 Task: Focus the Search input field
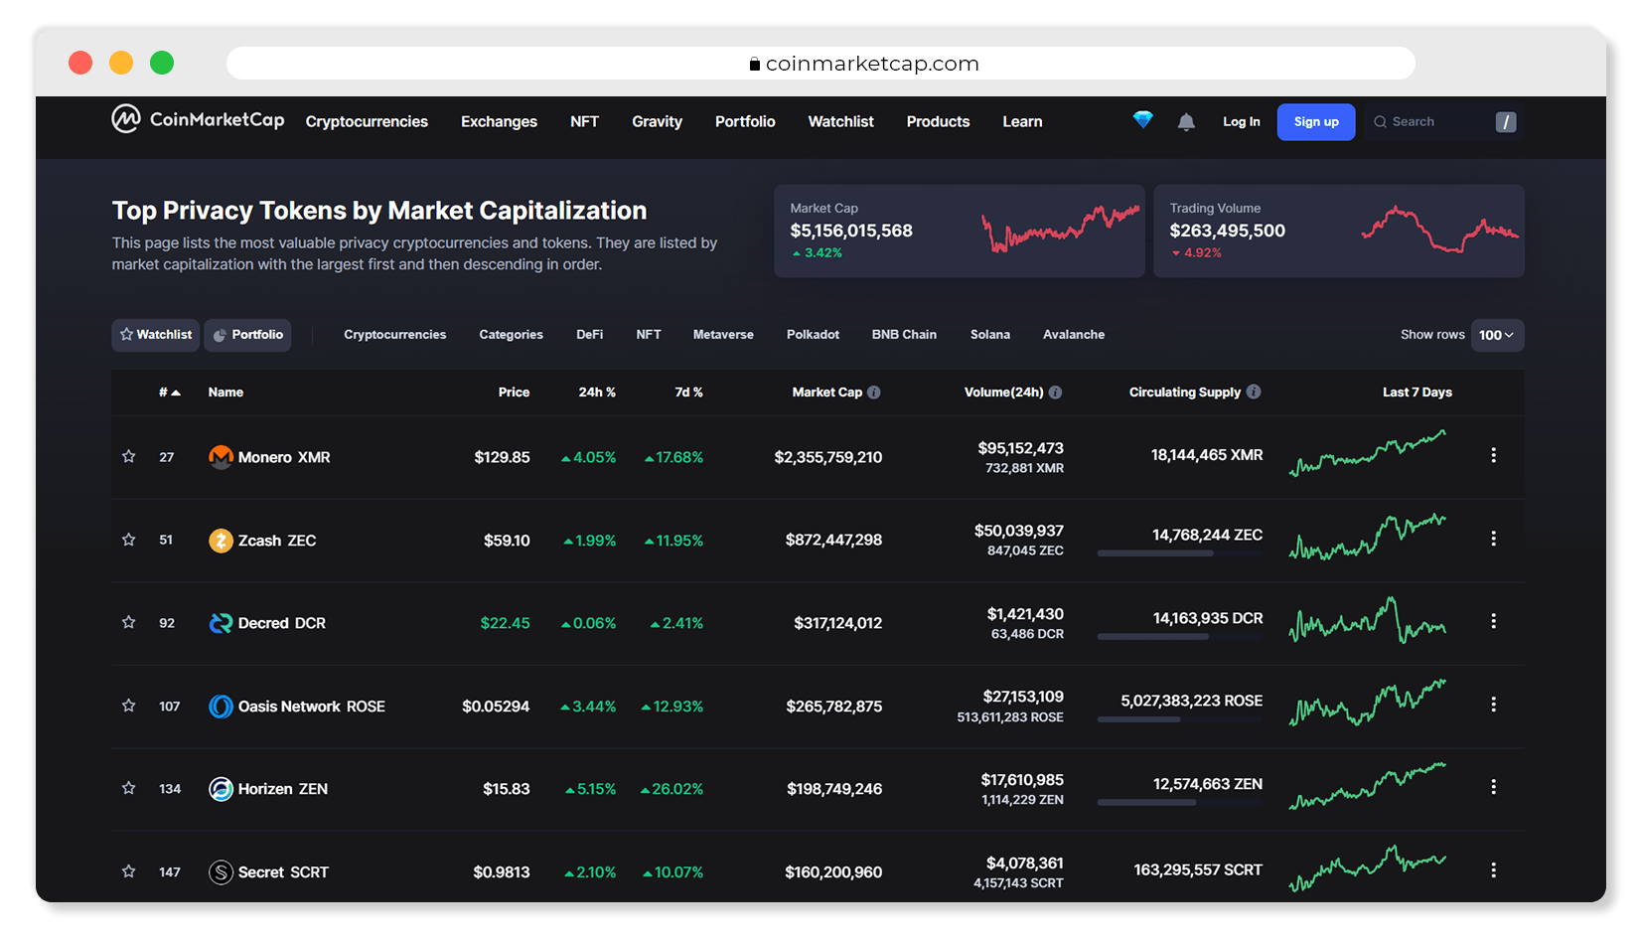(x=1443, y=122)
